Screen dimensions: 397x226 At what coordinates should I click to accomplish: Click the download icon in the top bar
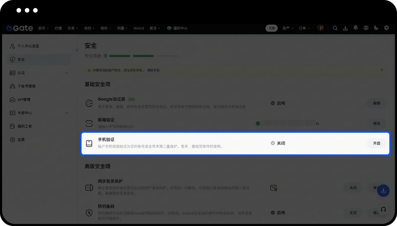click(345, 28)
